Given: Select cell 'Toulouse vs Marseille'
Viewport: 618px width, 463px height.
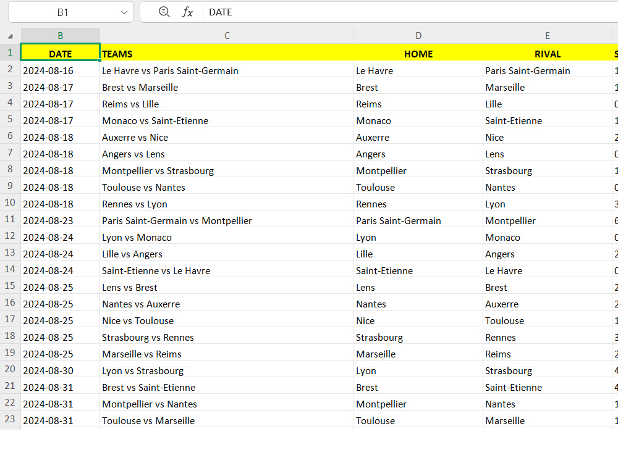Looking at the screenshot, I should [x=227, y=420].
